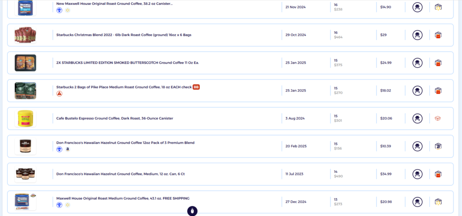Screen dimensions: 462x216
Task: Click the price $20.06
Action: pyautogui.click(x=386, y=119)
